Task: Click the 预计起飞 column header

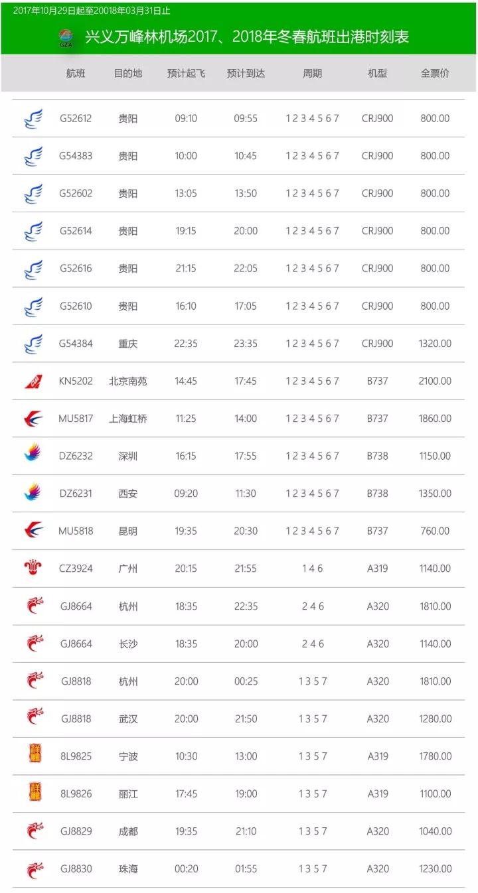Action: pos(186,73)
